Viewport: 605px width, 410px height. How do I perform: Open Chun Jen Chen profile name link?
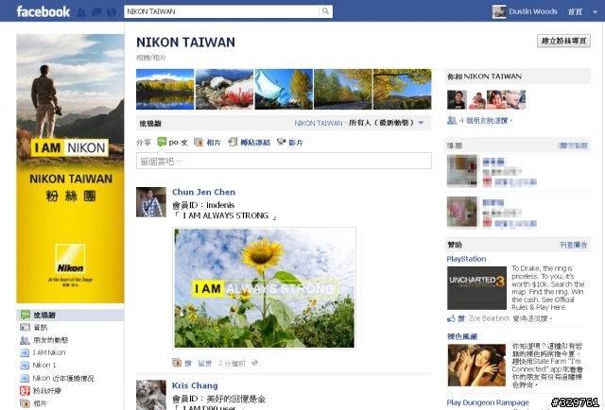(x=203, y=192)
